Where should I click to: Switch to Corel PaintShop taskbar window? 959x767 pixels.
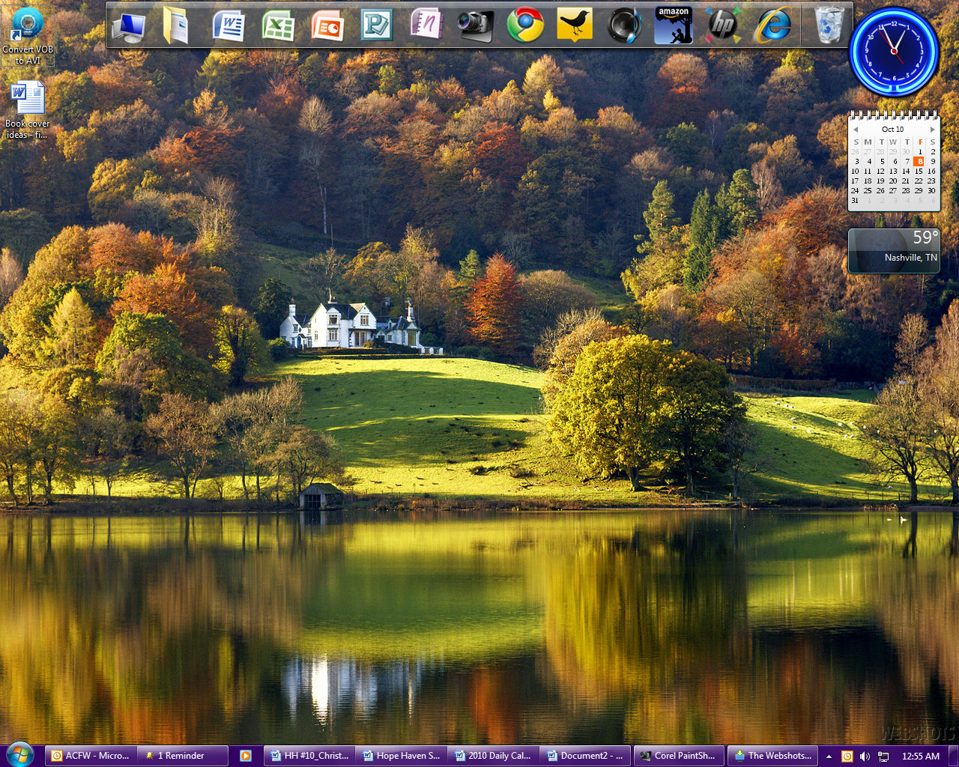coord(679,756)
